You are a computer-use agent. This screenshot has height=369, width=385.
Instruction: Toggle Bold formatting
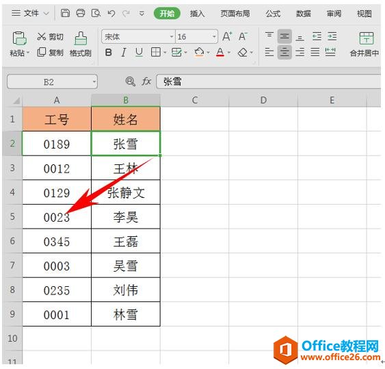point(108,52)
